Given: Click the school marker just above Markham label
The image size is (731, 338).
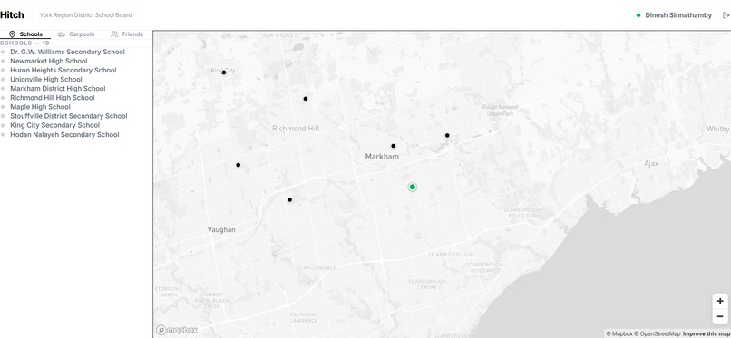Looking at the screenshot, I should coord(394,146).
